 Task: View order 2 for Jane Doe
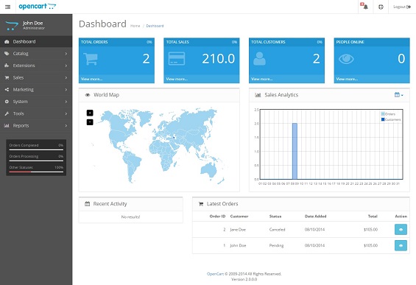(401, 230)
